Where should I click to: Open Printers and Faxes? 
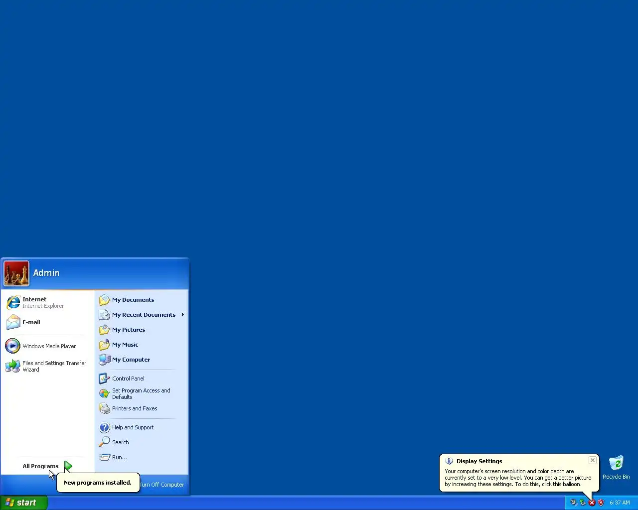point(142,408)
